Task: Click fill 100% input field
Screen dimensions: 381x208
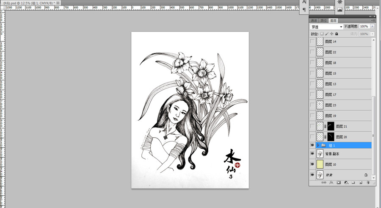Action: (364, 34)
